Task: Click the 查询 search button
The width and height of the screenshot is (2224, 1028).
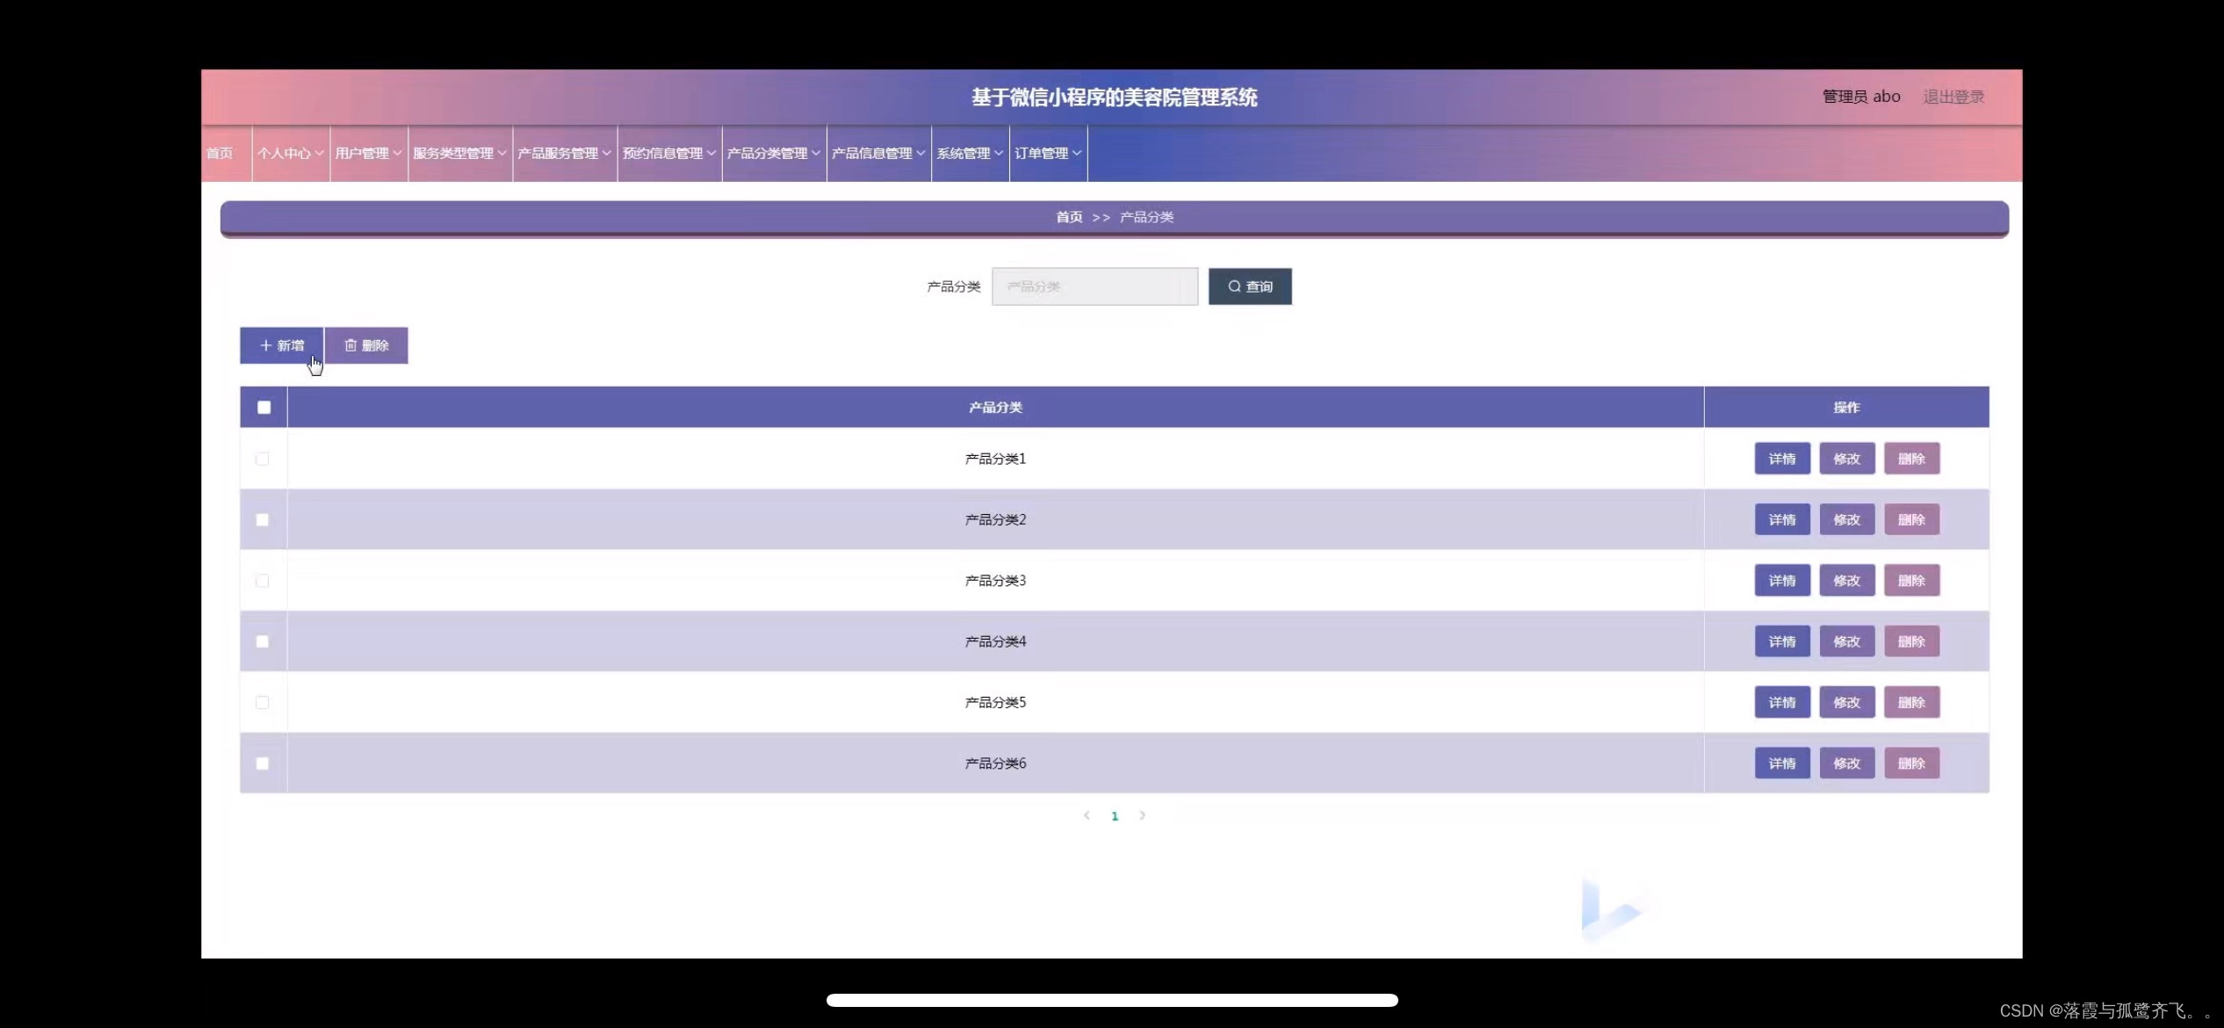Action: [1250, 286]
